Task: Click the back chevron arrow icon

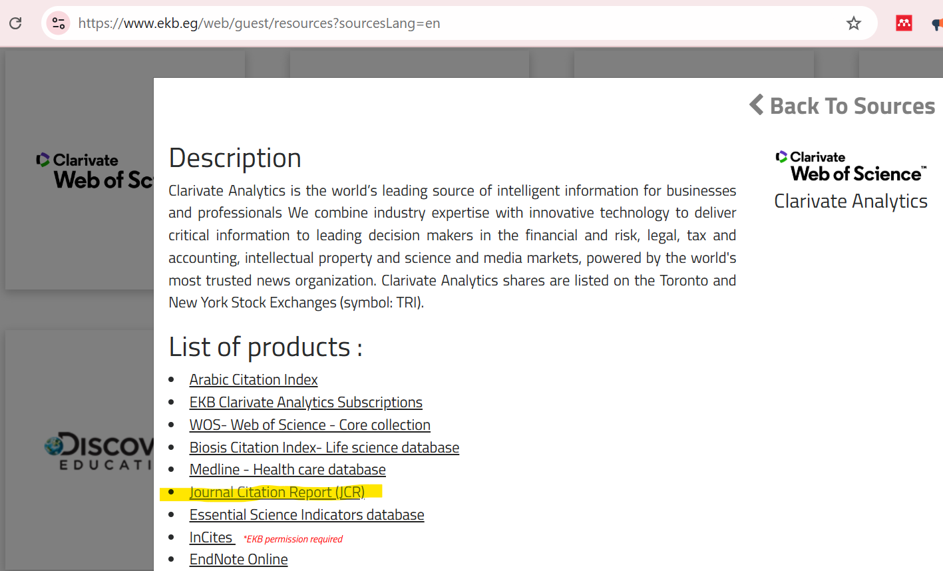Action: (756, 105)
